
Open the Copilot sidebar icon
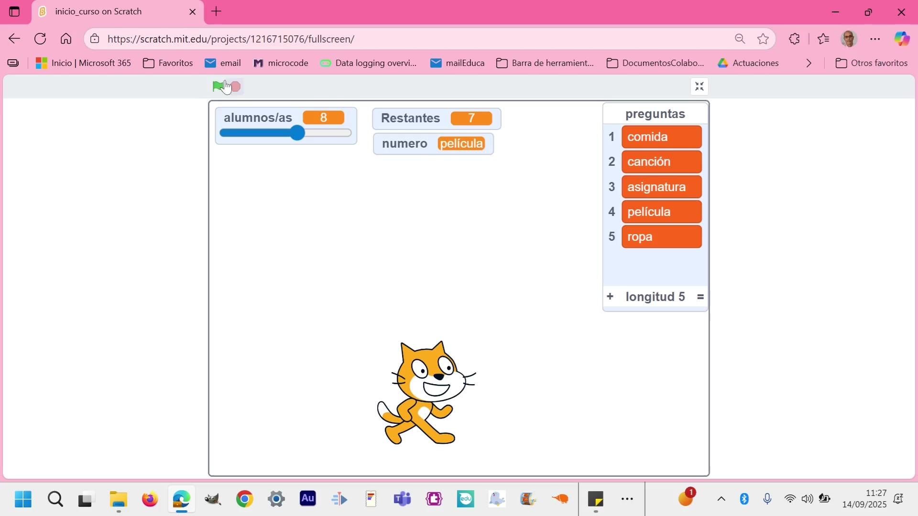[x=902, y=39]
